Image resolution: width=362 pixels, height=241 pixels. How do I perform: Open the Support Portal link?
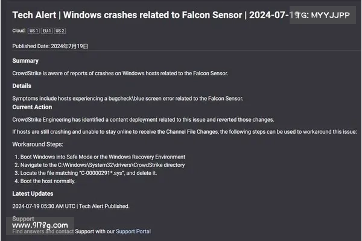coord(133,231)
